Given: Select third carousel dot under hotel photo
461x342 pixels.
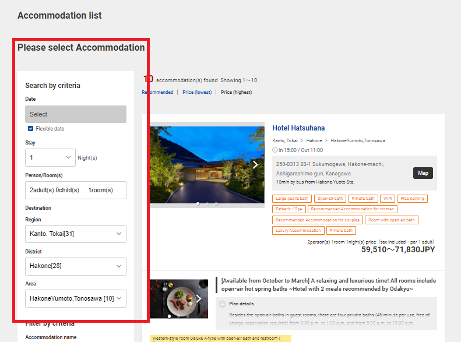Looking at the screenshot, I should pos(216,204).
